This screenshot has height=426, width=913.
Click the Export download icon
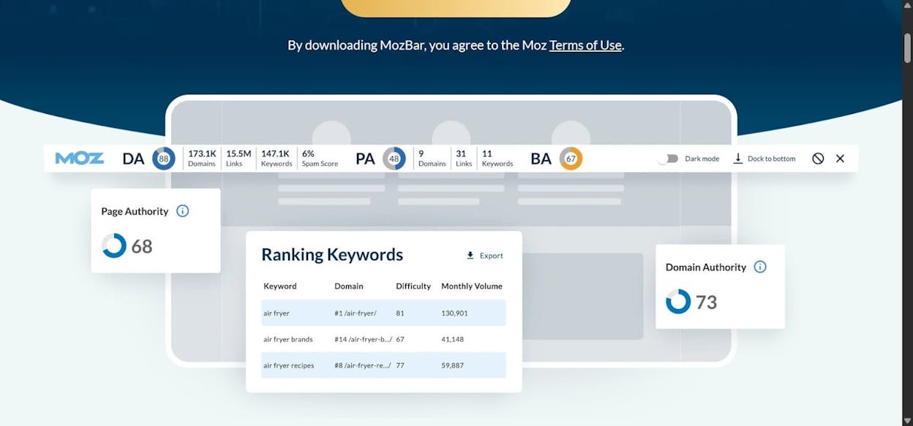pyautogui.click(x=470, y=256)
